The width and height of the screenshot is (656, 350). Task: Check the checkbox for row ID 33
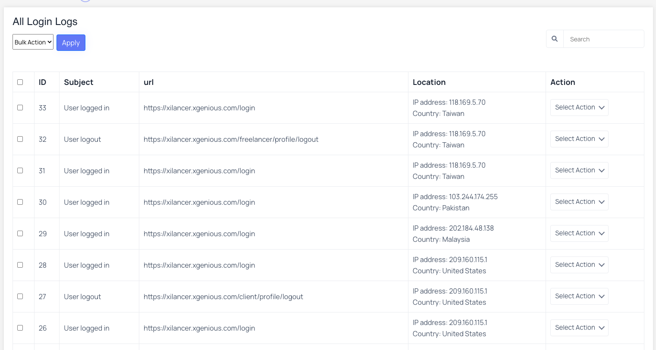pyautogui.click(x=20, y=107)
